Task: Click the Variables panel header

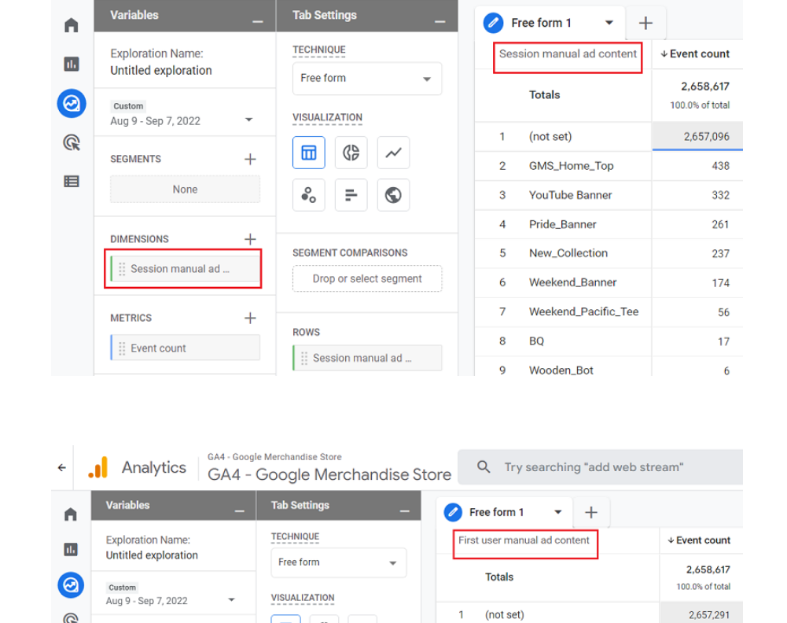Action: [x=134, y=15]
